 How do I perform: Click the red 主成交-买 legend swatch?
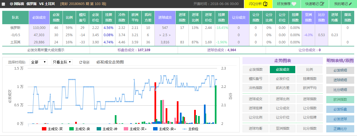pyautogui.click(x=44, y=129)
